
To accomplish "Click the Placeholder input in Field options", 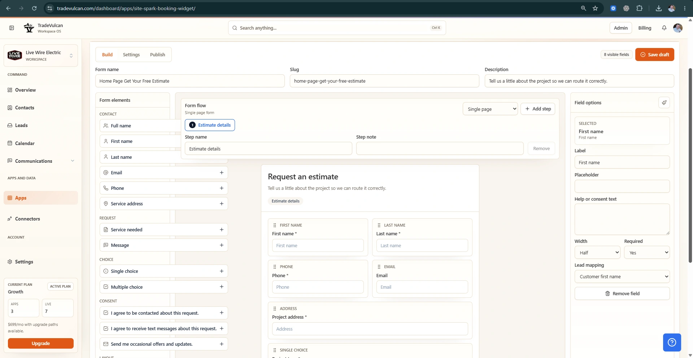I will tap(622, 186).
